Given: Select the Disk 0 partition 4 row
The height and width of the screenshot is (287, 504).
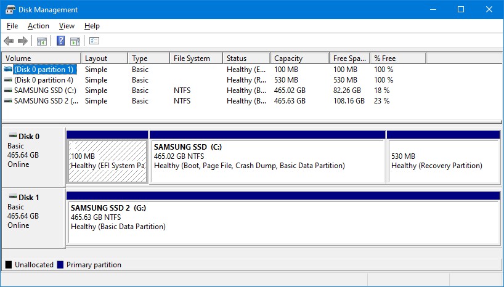Looking at the screenshot, I should pos(251,80).
